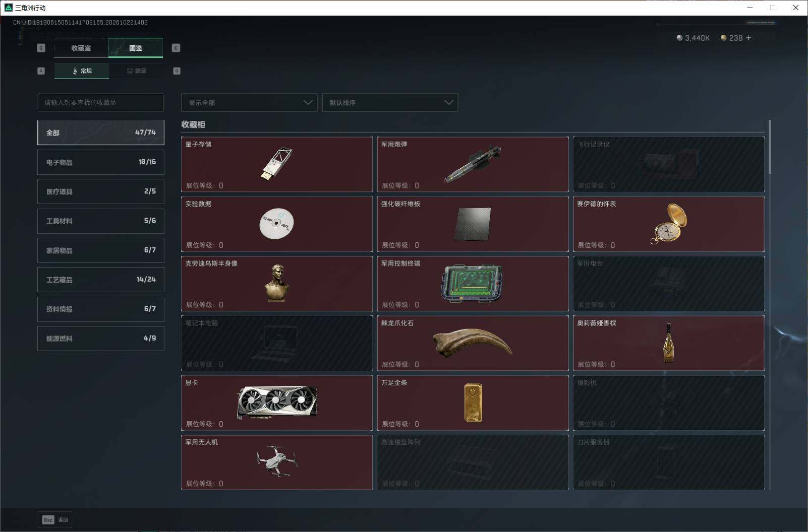Filter by 资料情报 category
The height and width of the screenshot is (532, 808).
[x=101, y=309]
